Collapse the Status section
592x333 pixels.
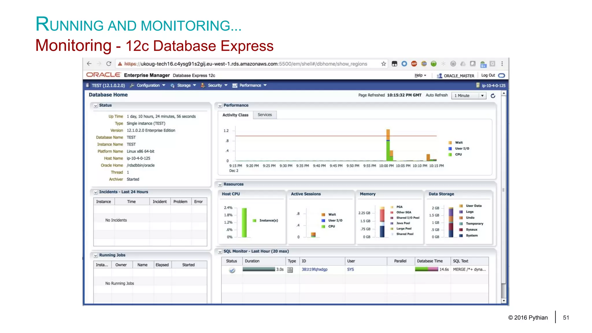pos(95,106)
